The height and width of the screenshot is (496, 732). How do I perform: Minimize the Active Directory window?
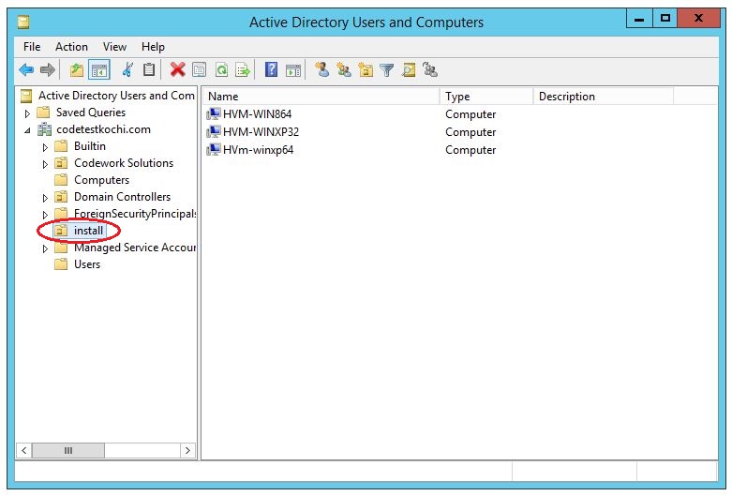[639, 19]
